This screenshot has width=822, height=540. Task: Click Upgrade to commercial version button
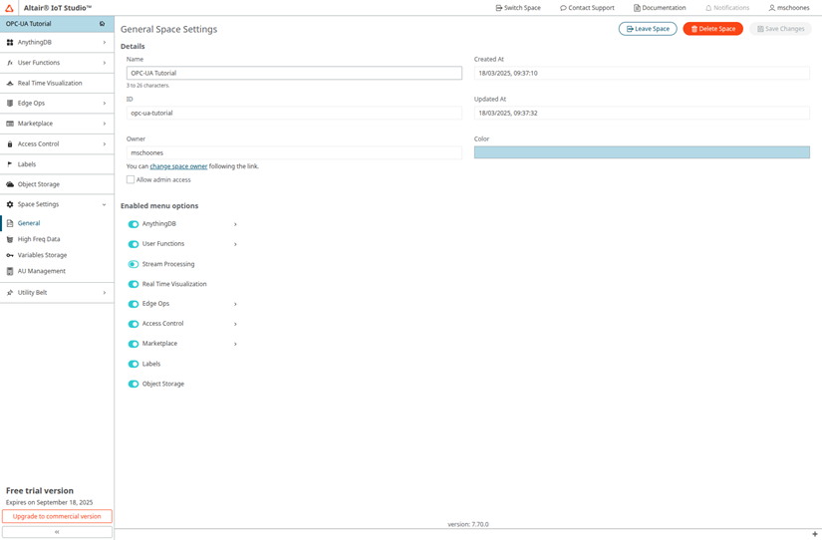57,516
